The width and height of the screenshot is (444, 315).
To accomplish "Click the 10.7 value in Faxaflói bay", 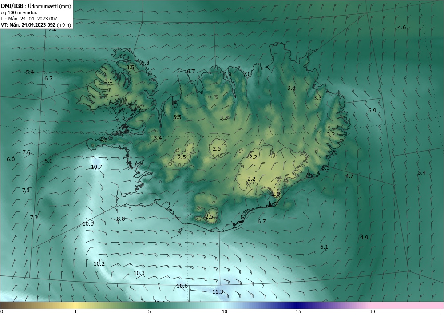I will tap(96, 167).
